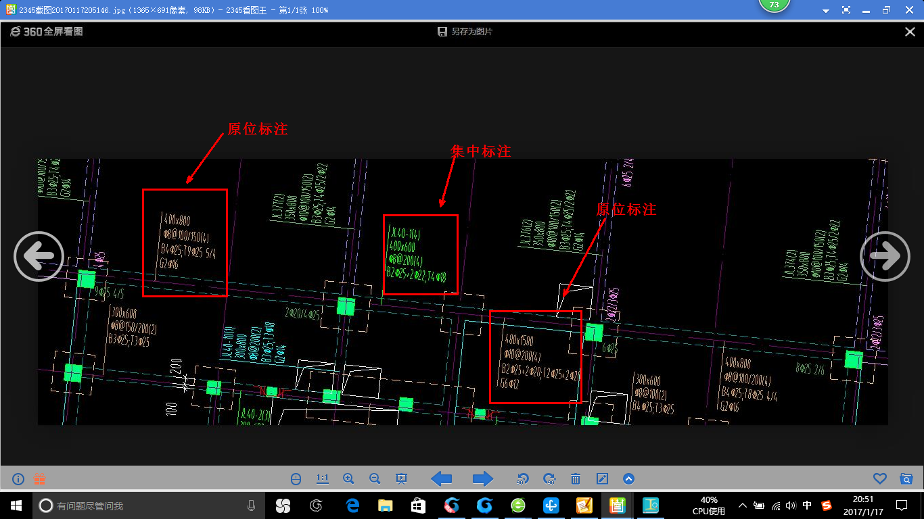Click the displayed CAD drawing image
This screenshot has width=924, height=519.
point(463,291)
